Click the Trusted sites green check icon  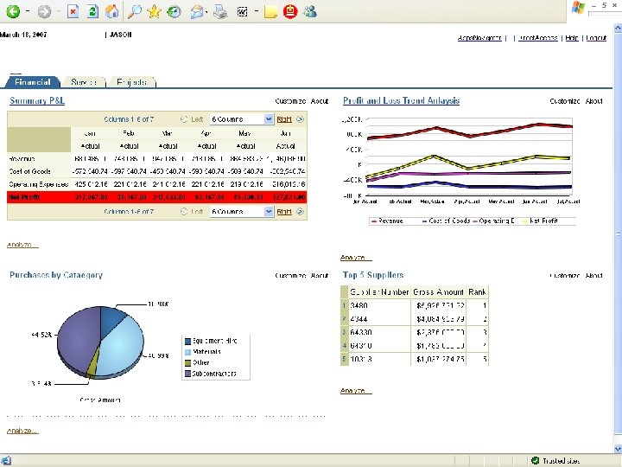535,461
